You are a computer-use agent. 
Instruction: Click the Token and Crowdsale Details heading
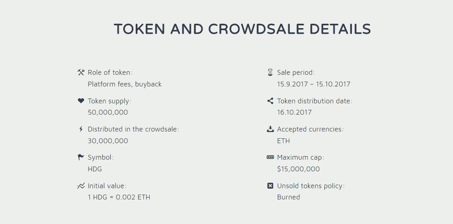[x=242, y=29]
